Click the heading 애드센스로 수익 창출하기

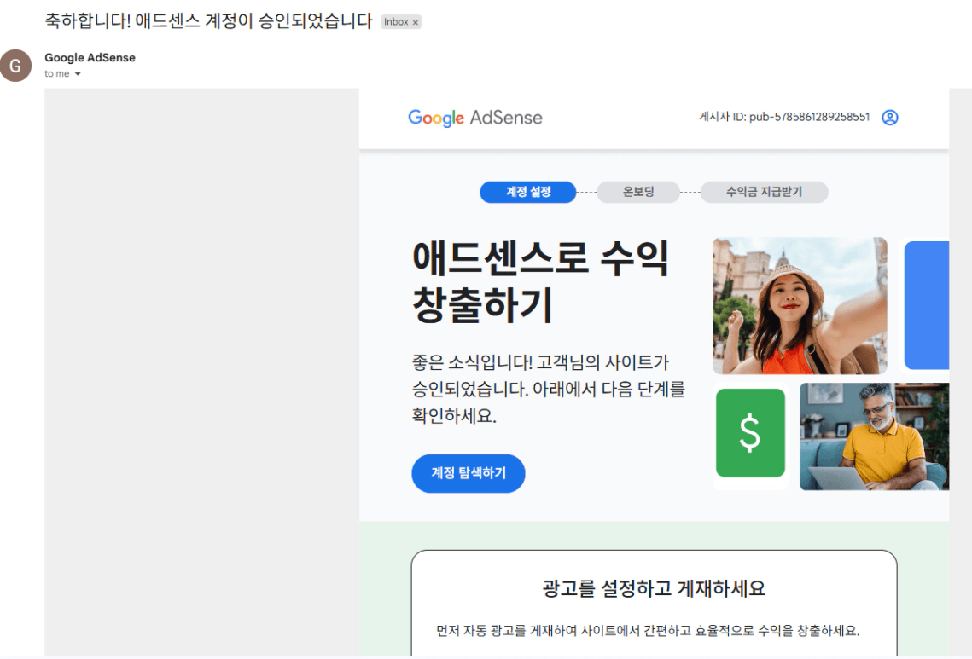(x=540, y=281)
